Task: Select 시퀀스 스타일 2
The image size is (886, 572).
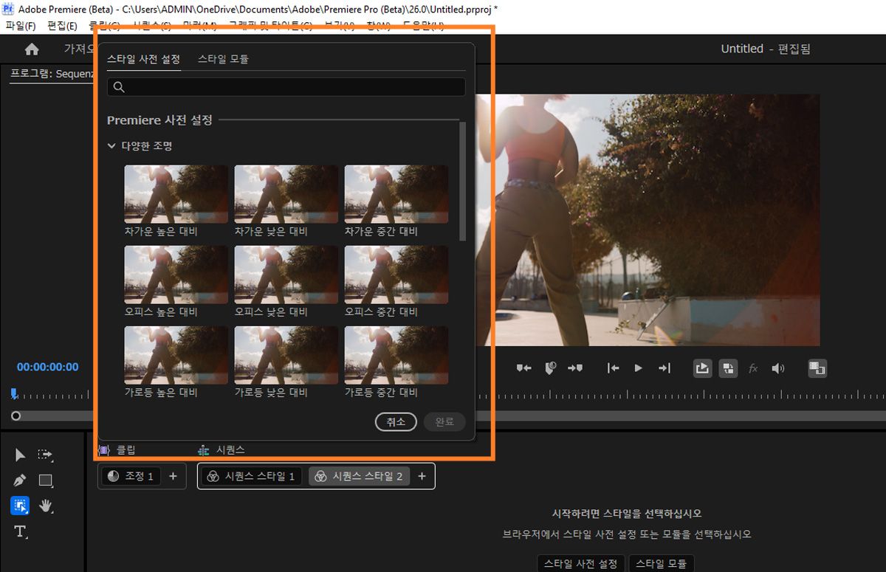Action: (x=359, y=476)
